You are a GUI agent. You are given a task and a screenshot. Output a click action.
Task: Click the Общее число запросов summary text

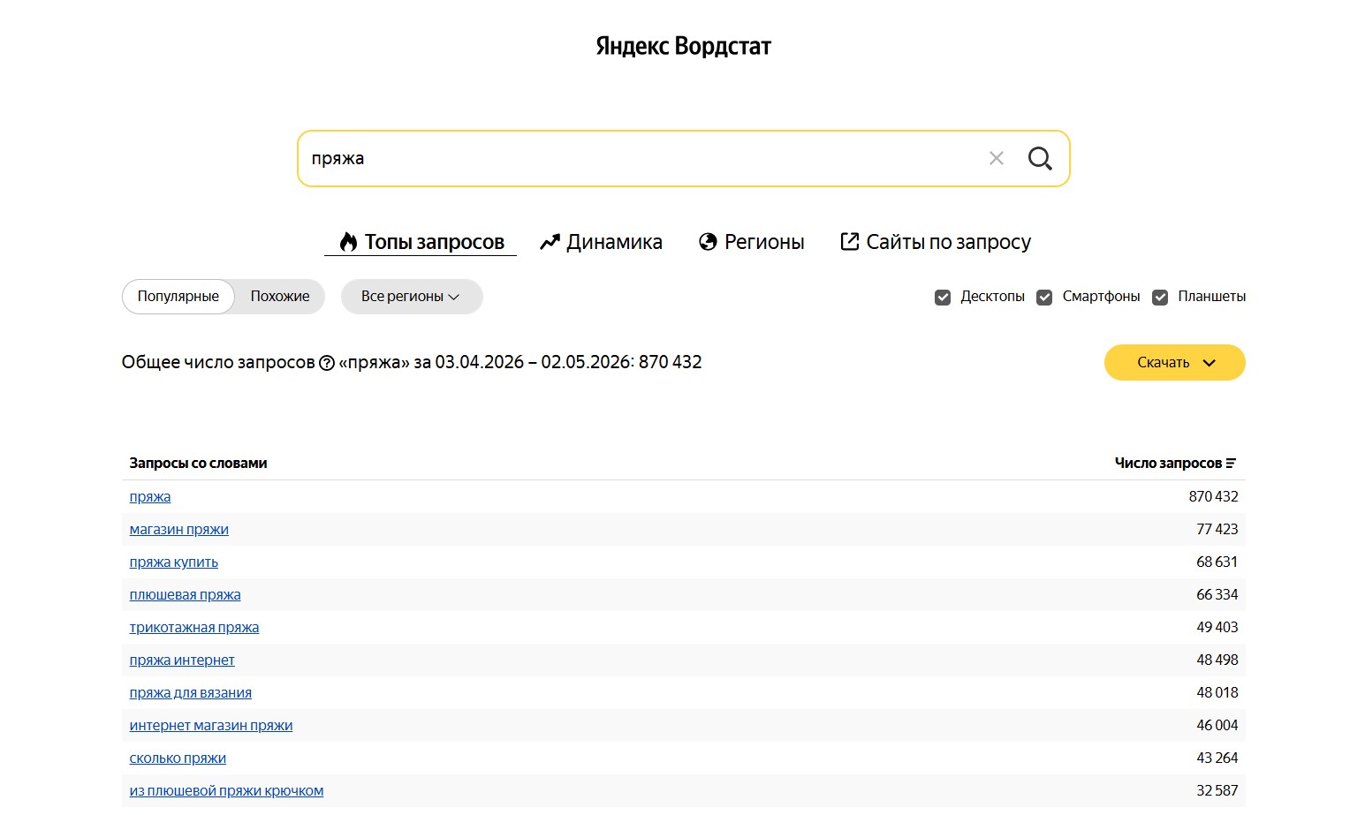coord(412,362)
